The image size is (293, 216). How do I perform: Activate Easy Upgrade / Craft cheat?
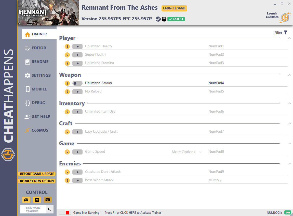coord(77,132)
